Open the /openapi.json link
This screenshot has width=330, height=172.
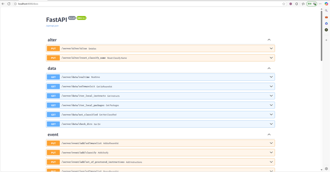(x=52, y=25)
